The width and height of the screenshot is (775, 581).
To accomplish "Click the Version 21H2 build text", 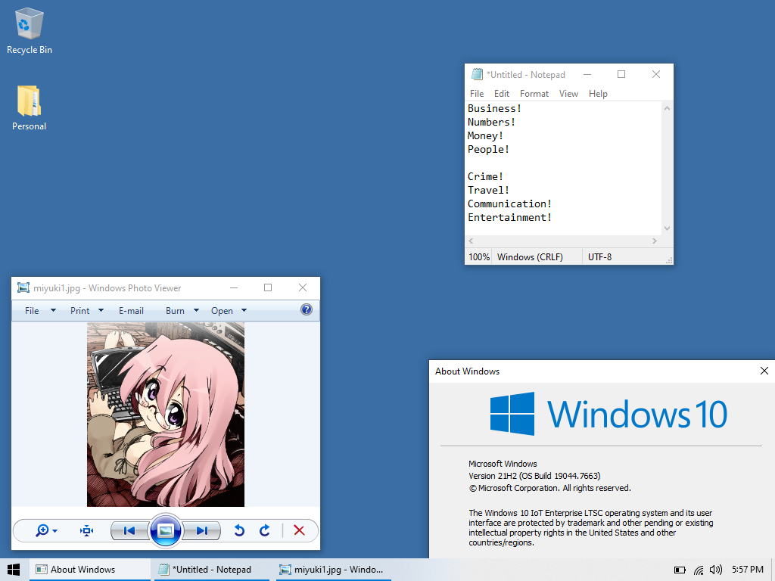I will tap(534, 476).
